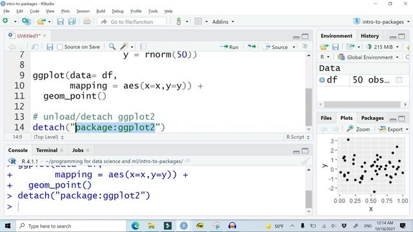Click the open file folder icon

[x=41, y=21]
